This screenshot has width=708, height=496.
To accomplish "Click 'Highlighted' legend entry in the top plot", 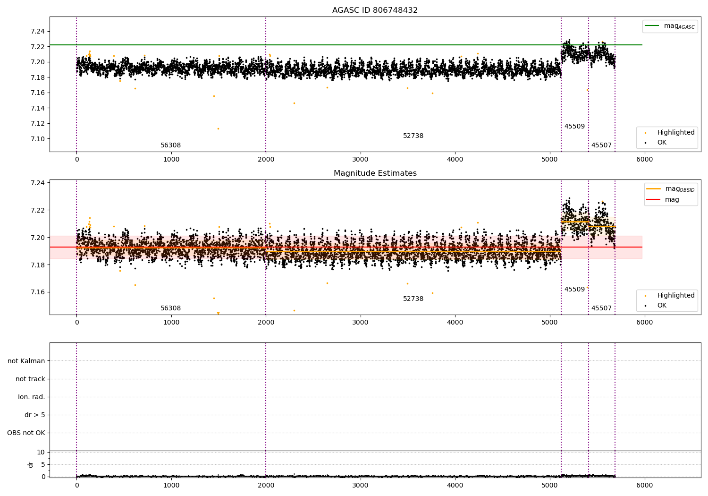I will coord(675,133).
